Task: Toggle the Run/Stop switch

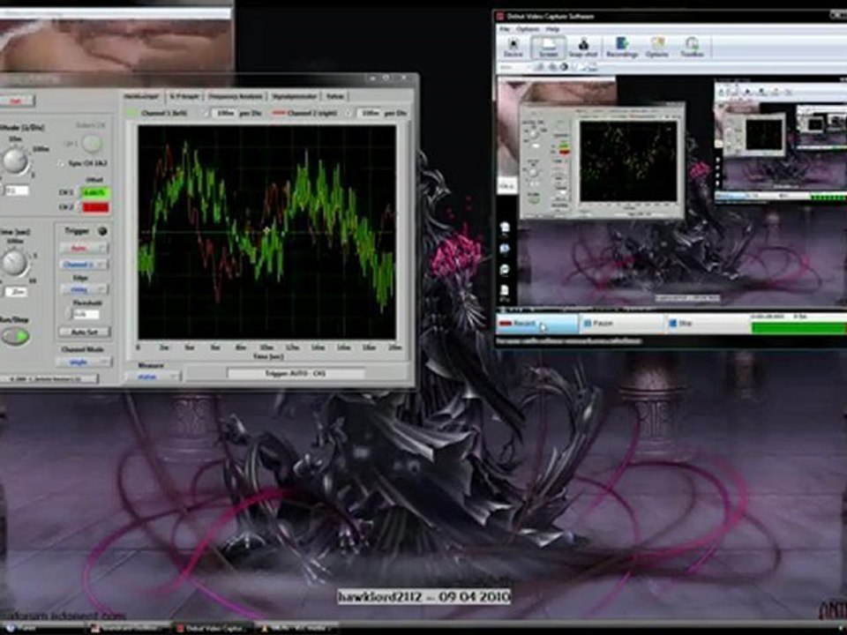Action: 16,336
